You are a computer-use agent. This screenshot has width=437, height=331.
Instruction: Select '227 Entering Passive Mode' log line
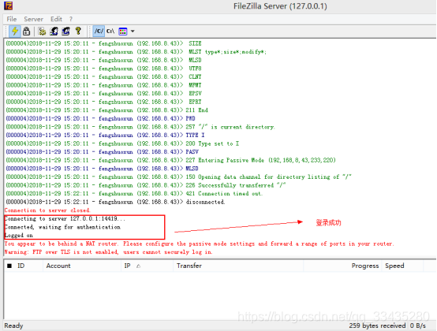tap(170, 160)
